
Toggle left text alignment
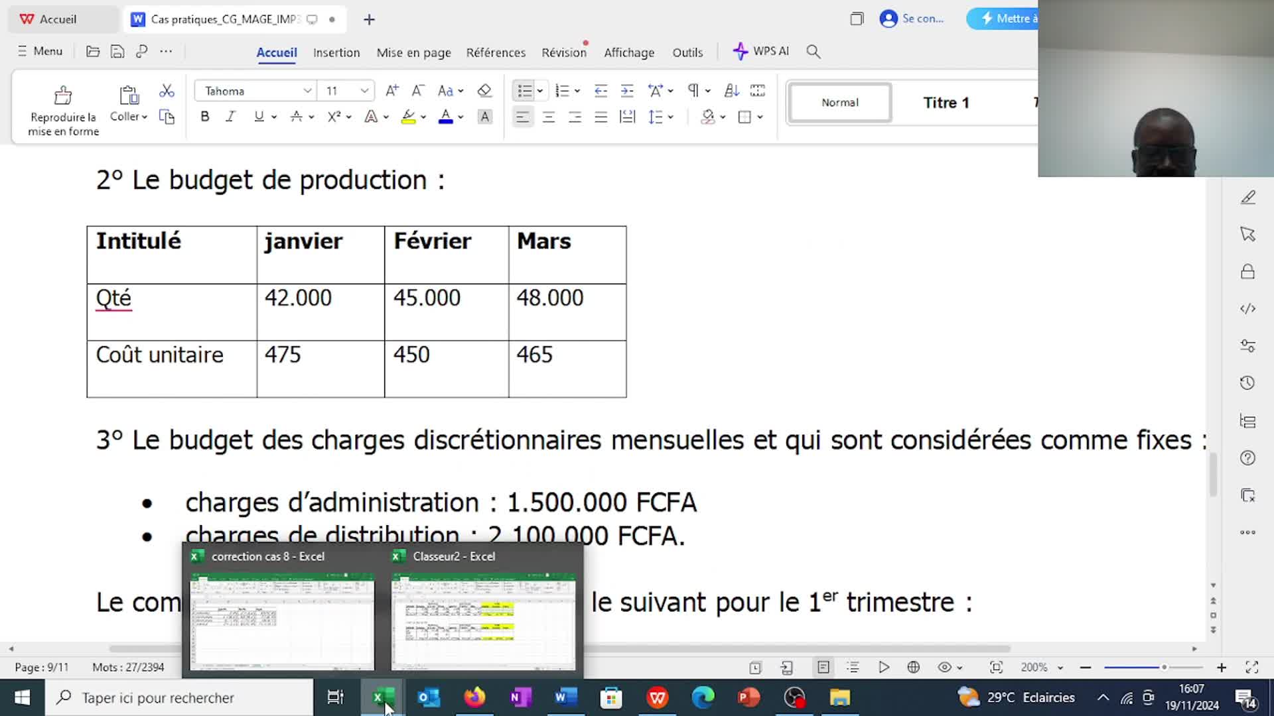point(523,117)
